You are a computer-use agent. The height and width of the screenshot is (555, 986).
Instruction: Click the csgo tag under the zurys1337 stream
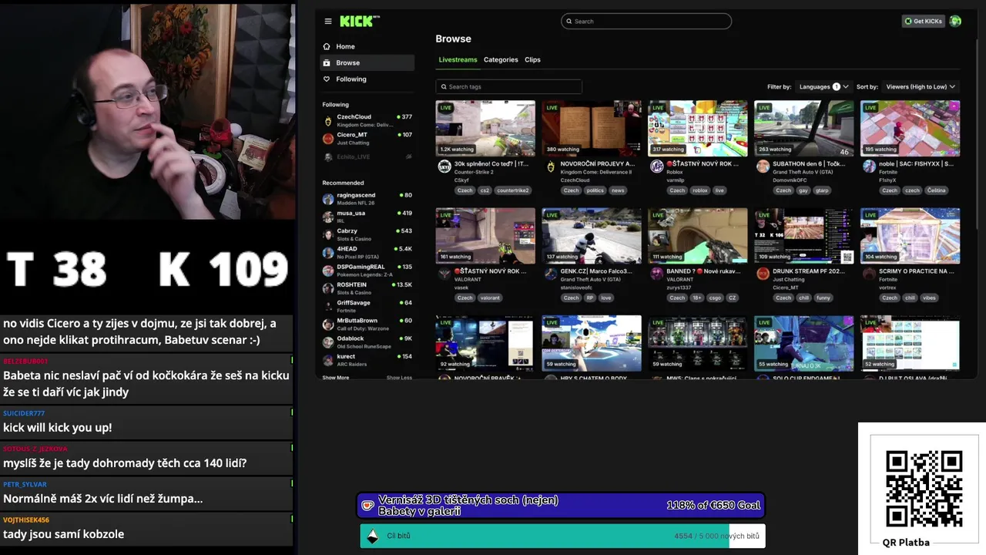tap(716, 298)
